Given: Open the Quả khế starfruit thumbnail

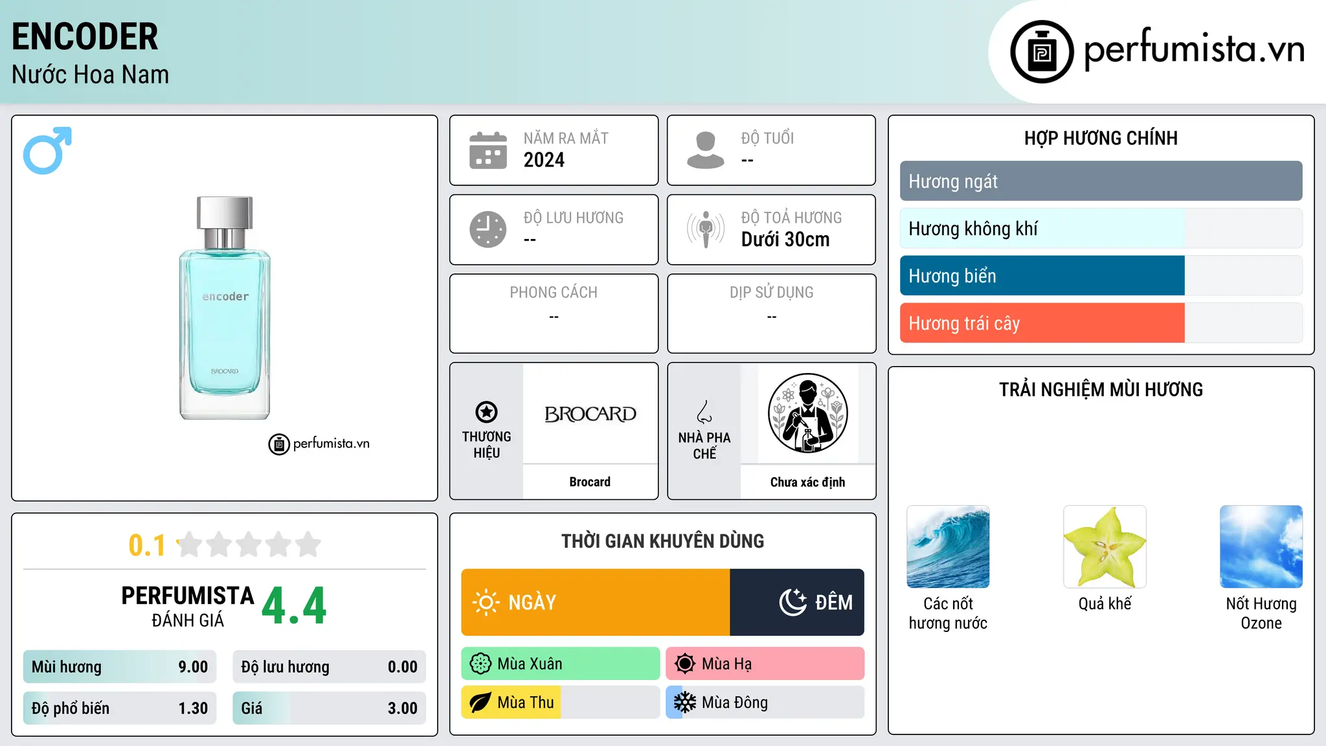Looking at the screenshot, I should [1105, 547].
